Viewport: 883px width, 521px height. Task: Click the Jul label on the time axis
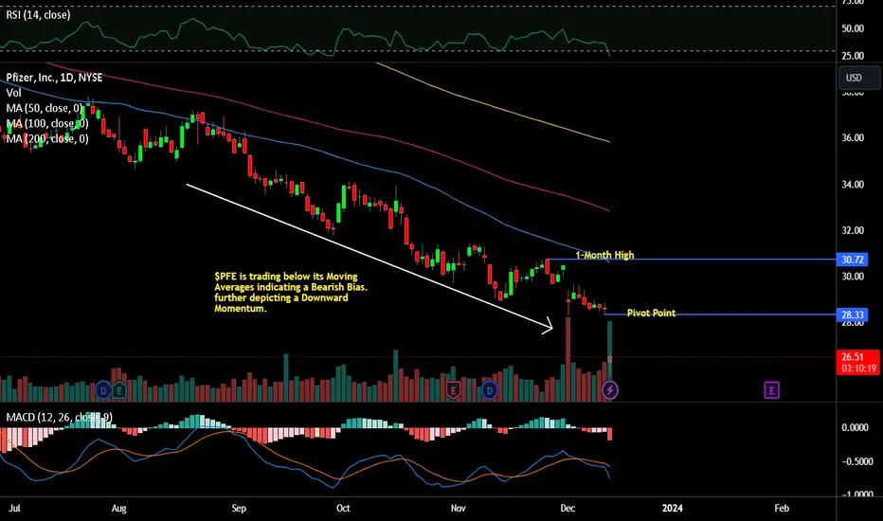14,508
